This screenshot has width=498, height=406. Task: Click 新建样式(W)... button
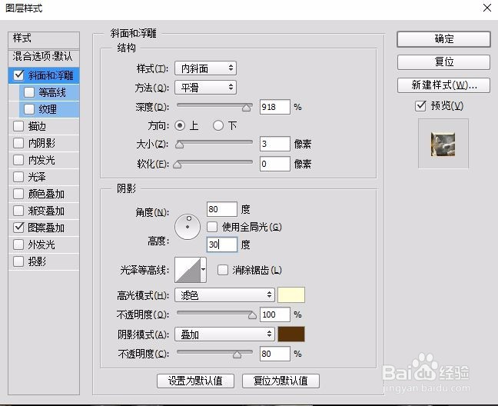tap(443, 85)
